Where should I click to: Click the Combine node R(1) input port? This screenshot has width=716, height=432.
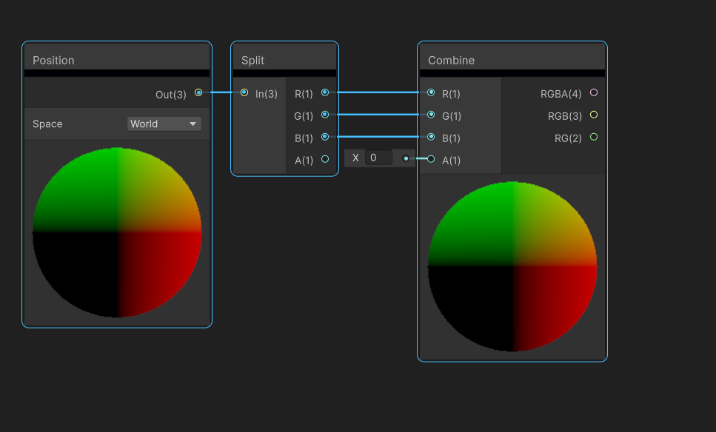pyautogui.click(x=431, y=92)
